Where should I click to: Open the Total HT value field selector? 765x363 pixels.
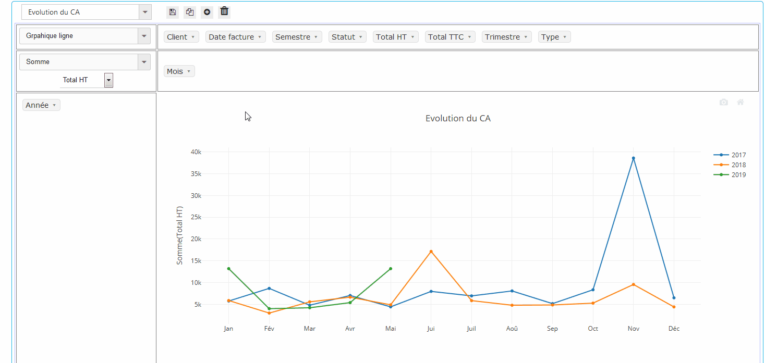[108, 80]
